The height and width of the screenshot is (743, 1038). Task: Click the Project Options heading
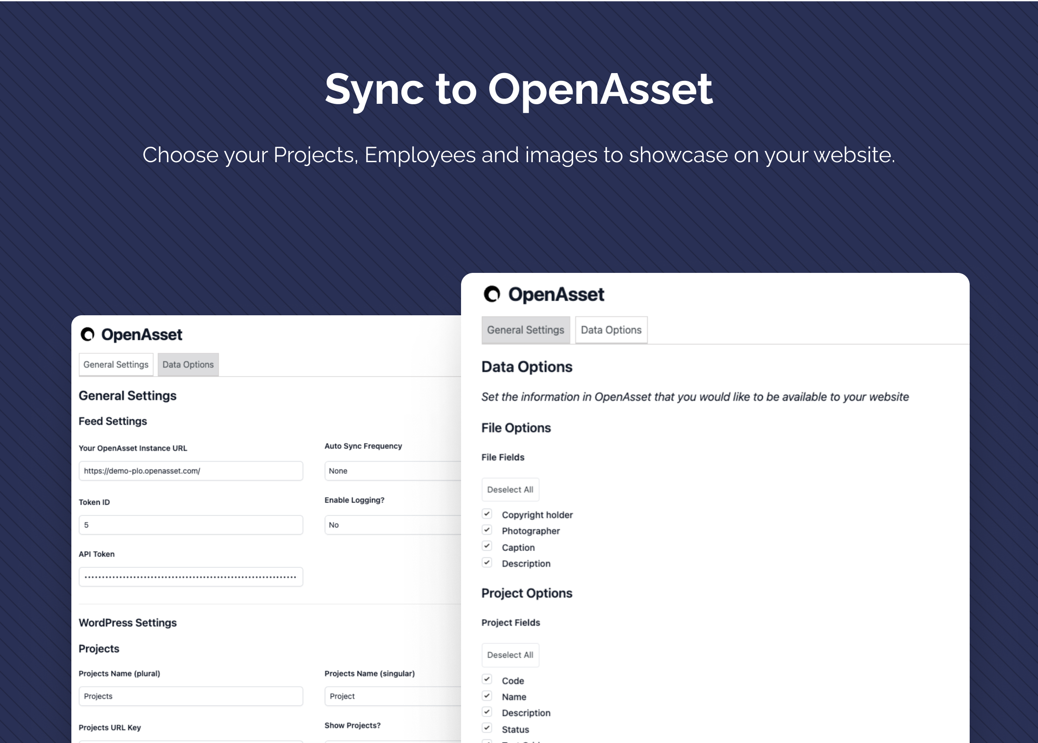[x=527, y=593]
